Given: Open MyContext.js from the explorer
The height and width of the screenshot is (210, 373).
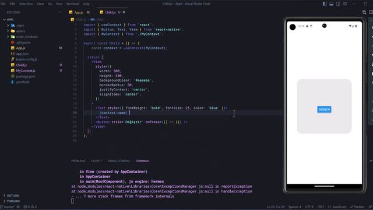Looking at the screenshot, I should coord(26,71).
